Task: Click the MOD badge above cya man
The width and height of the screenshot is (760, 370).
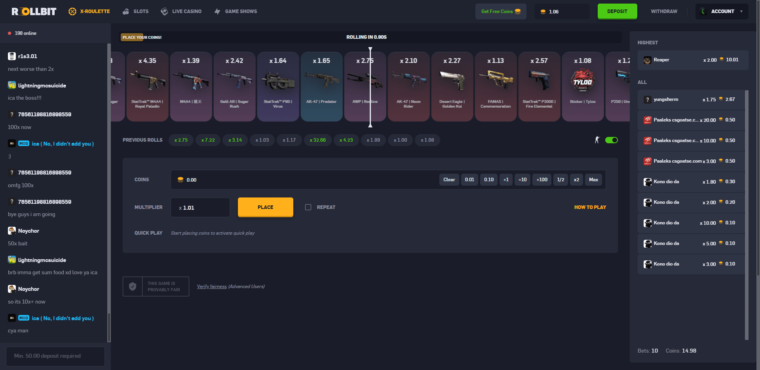Action: 24,318
